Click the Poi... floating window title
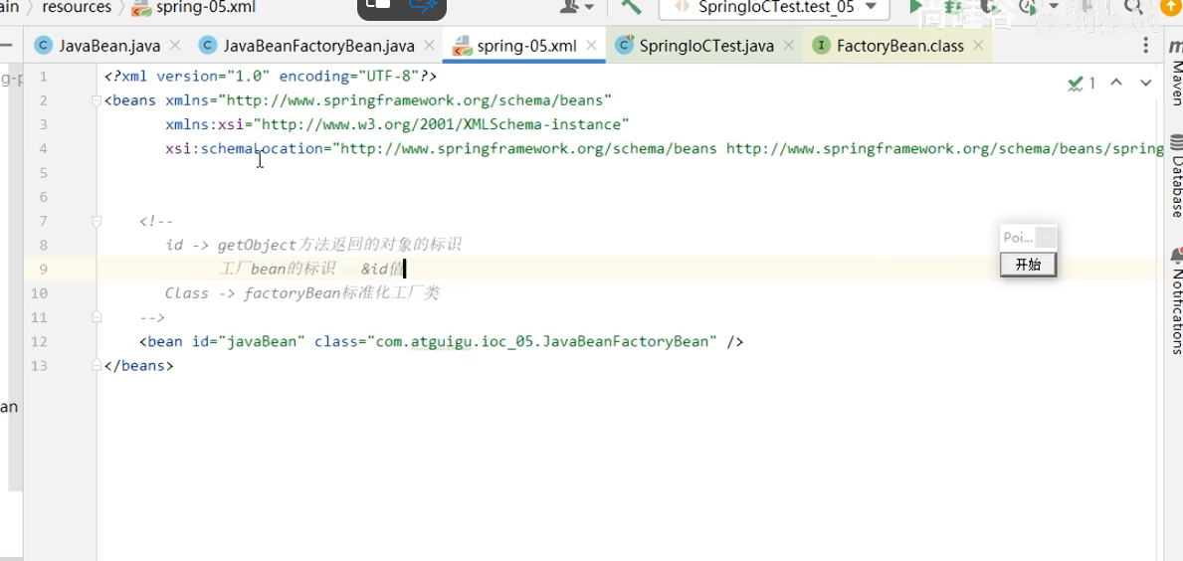Screen dimensions: 1183x561 pyautogui.click(x=1018, y=238)
